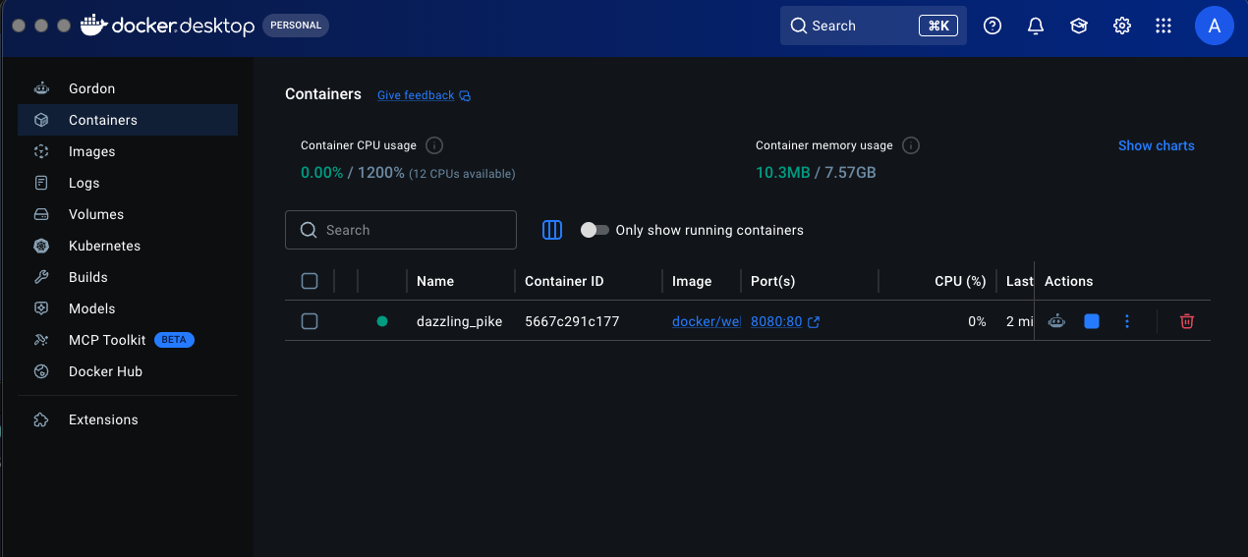Open the Learning center graduation cap icon
The width and height of the screenshot is (1248, 557).
click(1079, 27)
